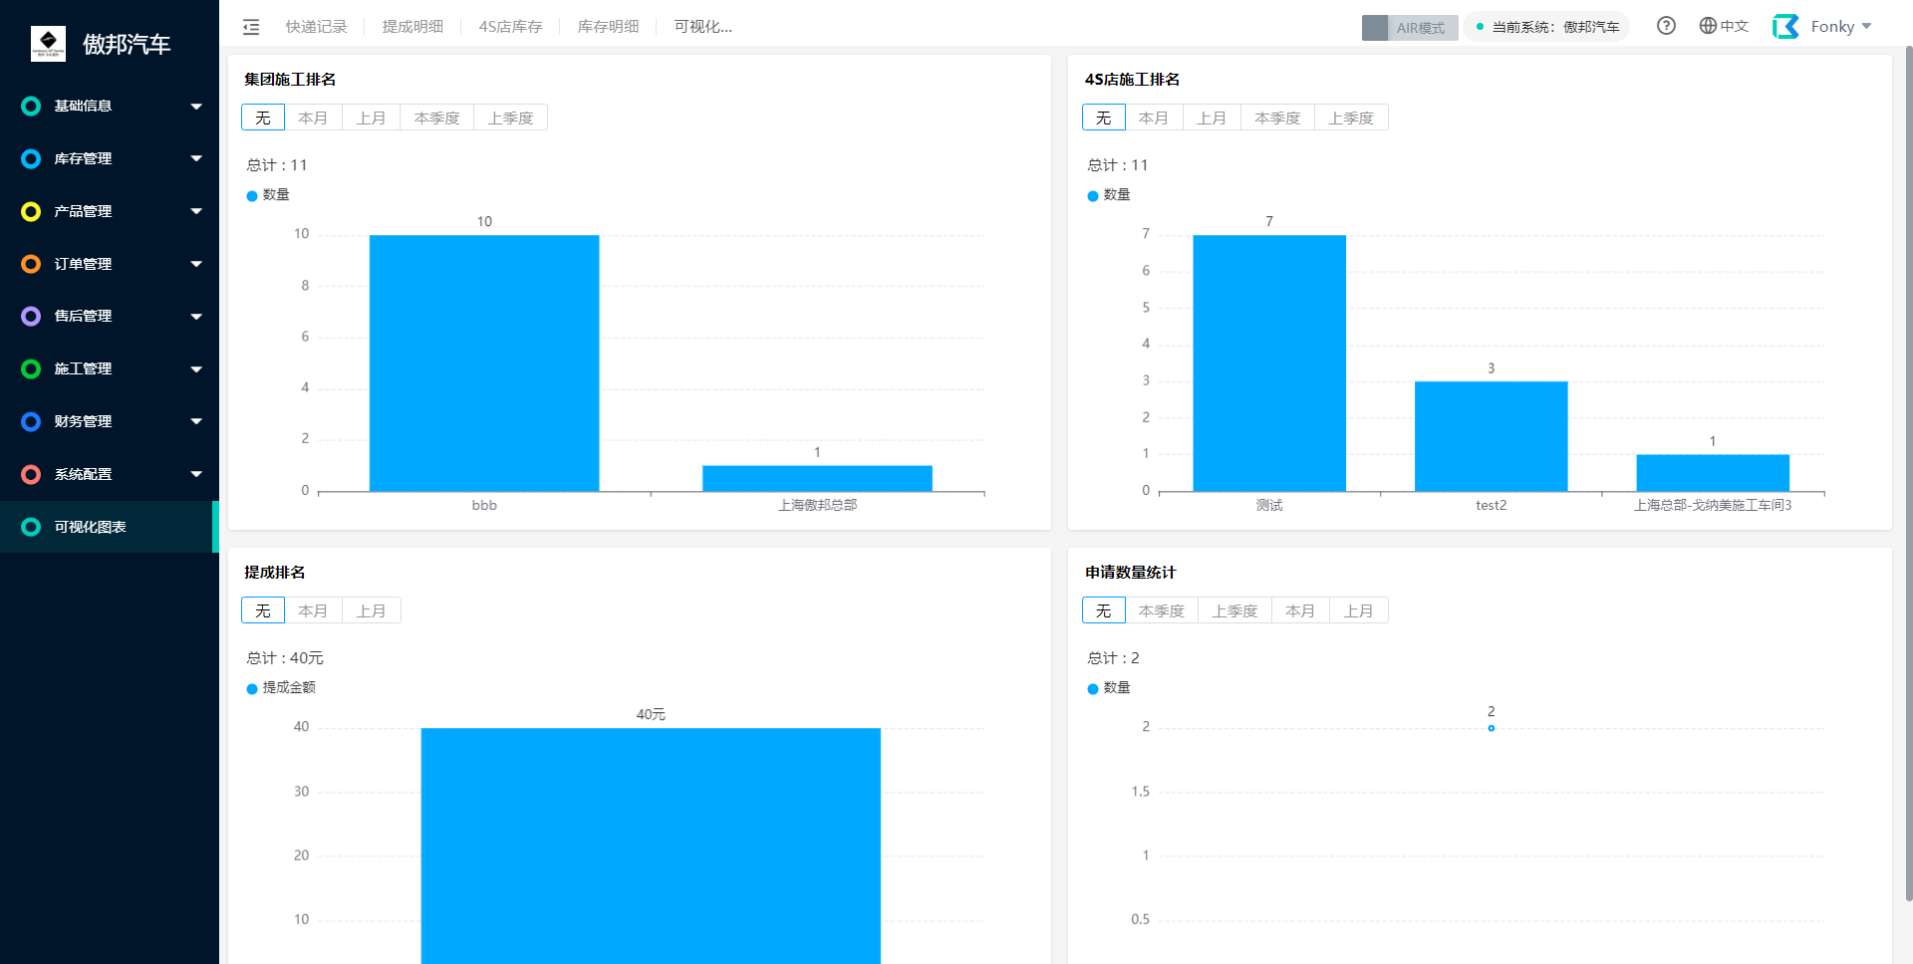Select 上季度 filter in 申请数量统计

pos(1235,610)
